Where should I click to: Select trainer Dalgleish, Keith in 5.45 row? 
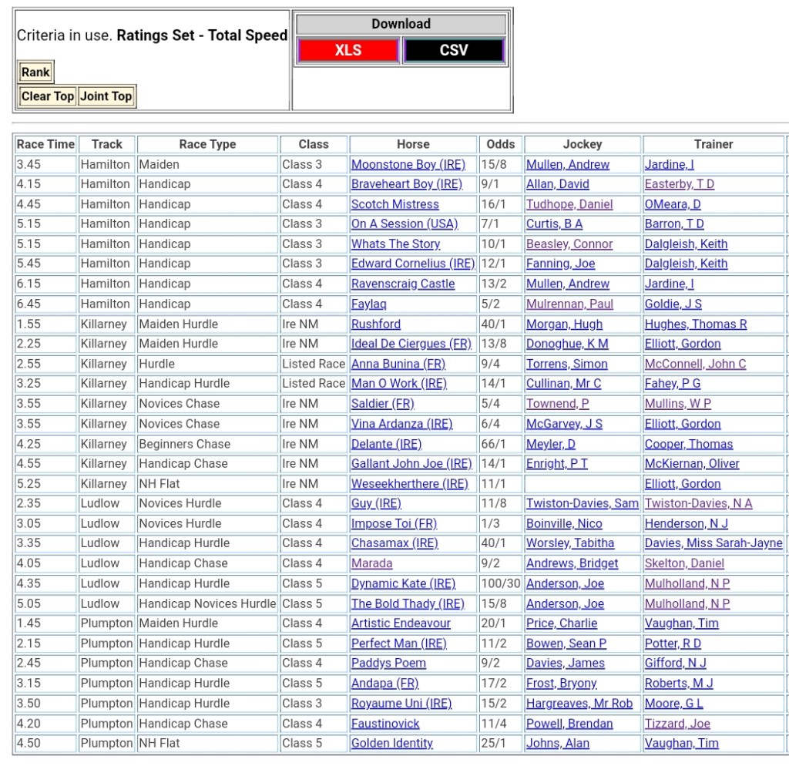[686, 264]
